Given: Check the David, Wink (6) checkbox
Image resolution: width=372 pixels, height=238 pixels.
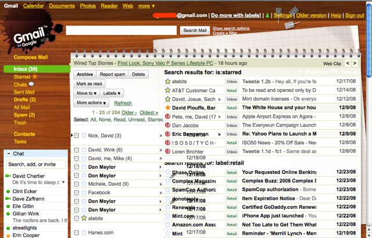Looking at the screenshot, I should (x=76, y=150).
